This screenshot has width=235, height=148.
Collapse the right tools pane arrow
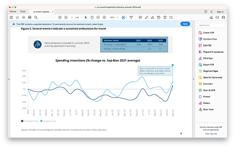tap(193, 79)
